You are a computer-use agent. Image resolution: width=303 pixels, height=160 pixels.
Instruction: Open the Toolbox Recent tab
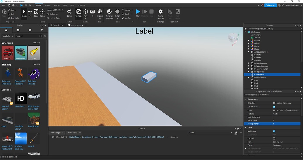[30, 30]
